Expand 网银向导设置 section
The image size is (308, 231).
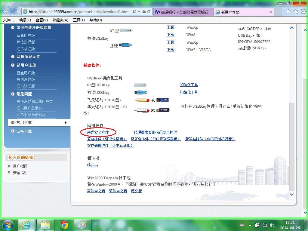[x=28, y=57]
